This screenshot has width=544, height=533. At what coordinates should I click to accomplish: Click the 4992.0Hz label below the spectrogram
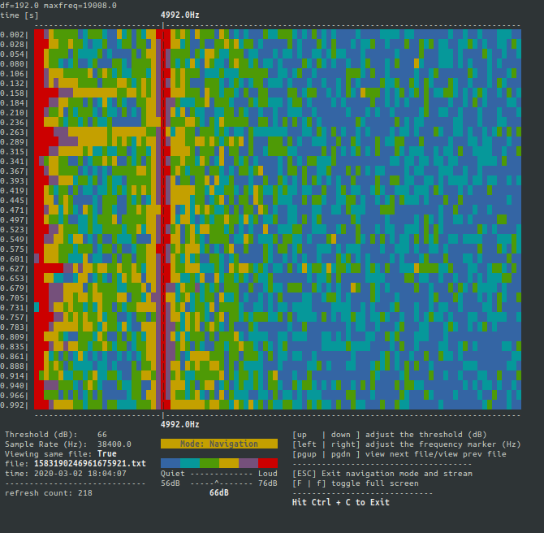pos(180,424)
